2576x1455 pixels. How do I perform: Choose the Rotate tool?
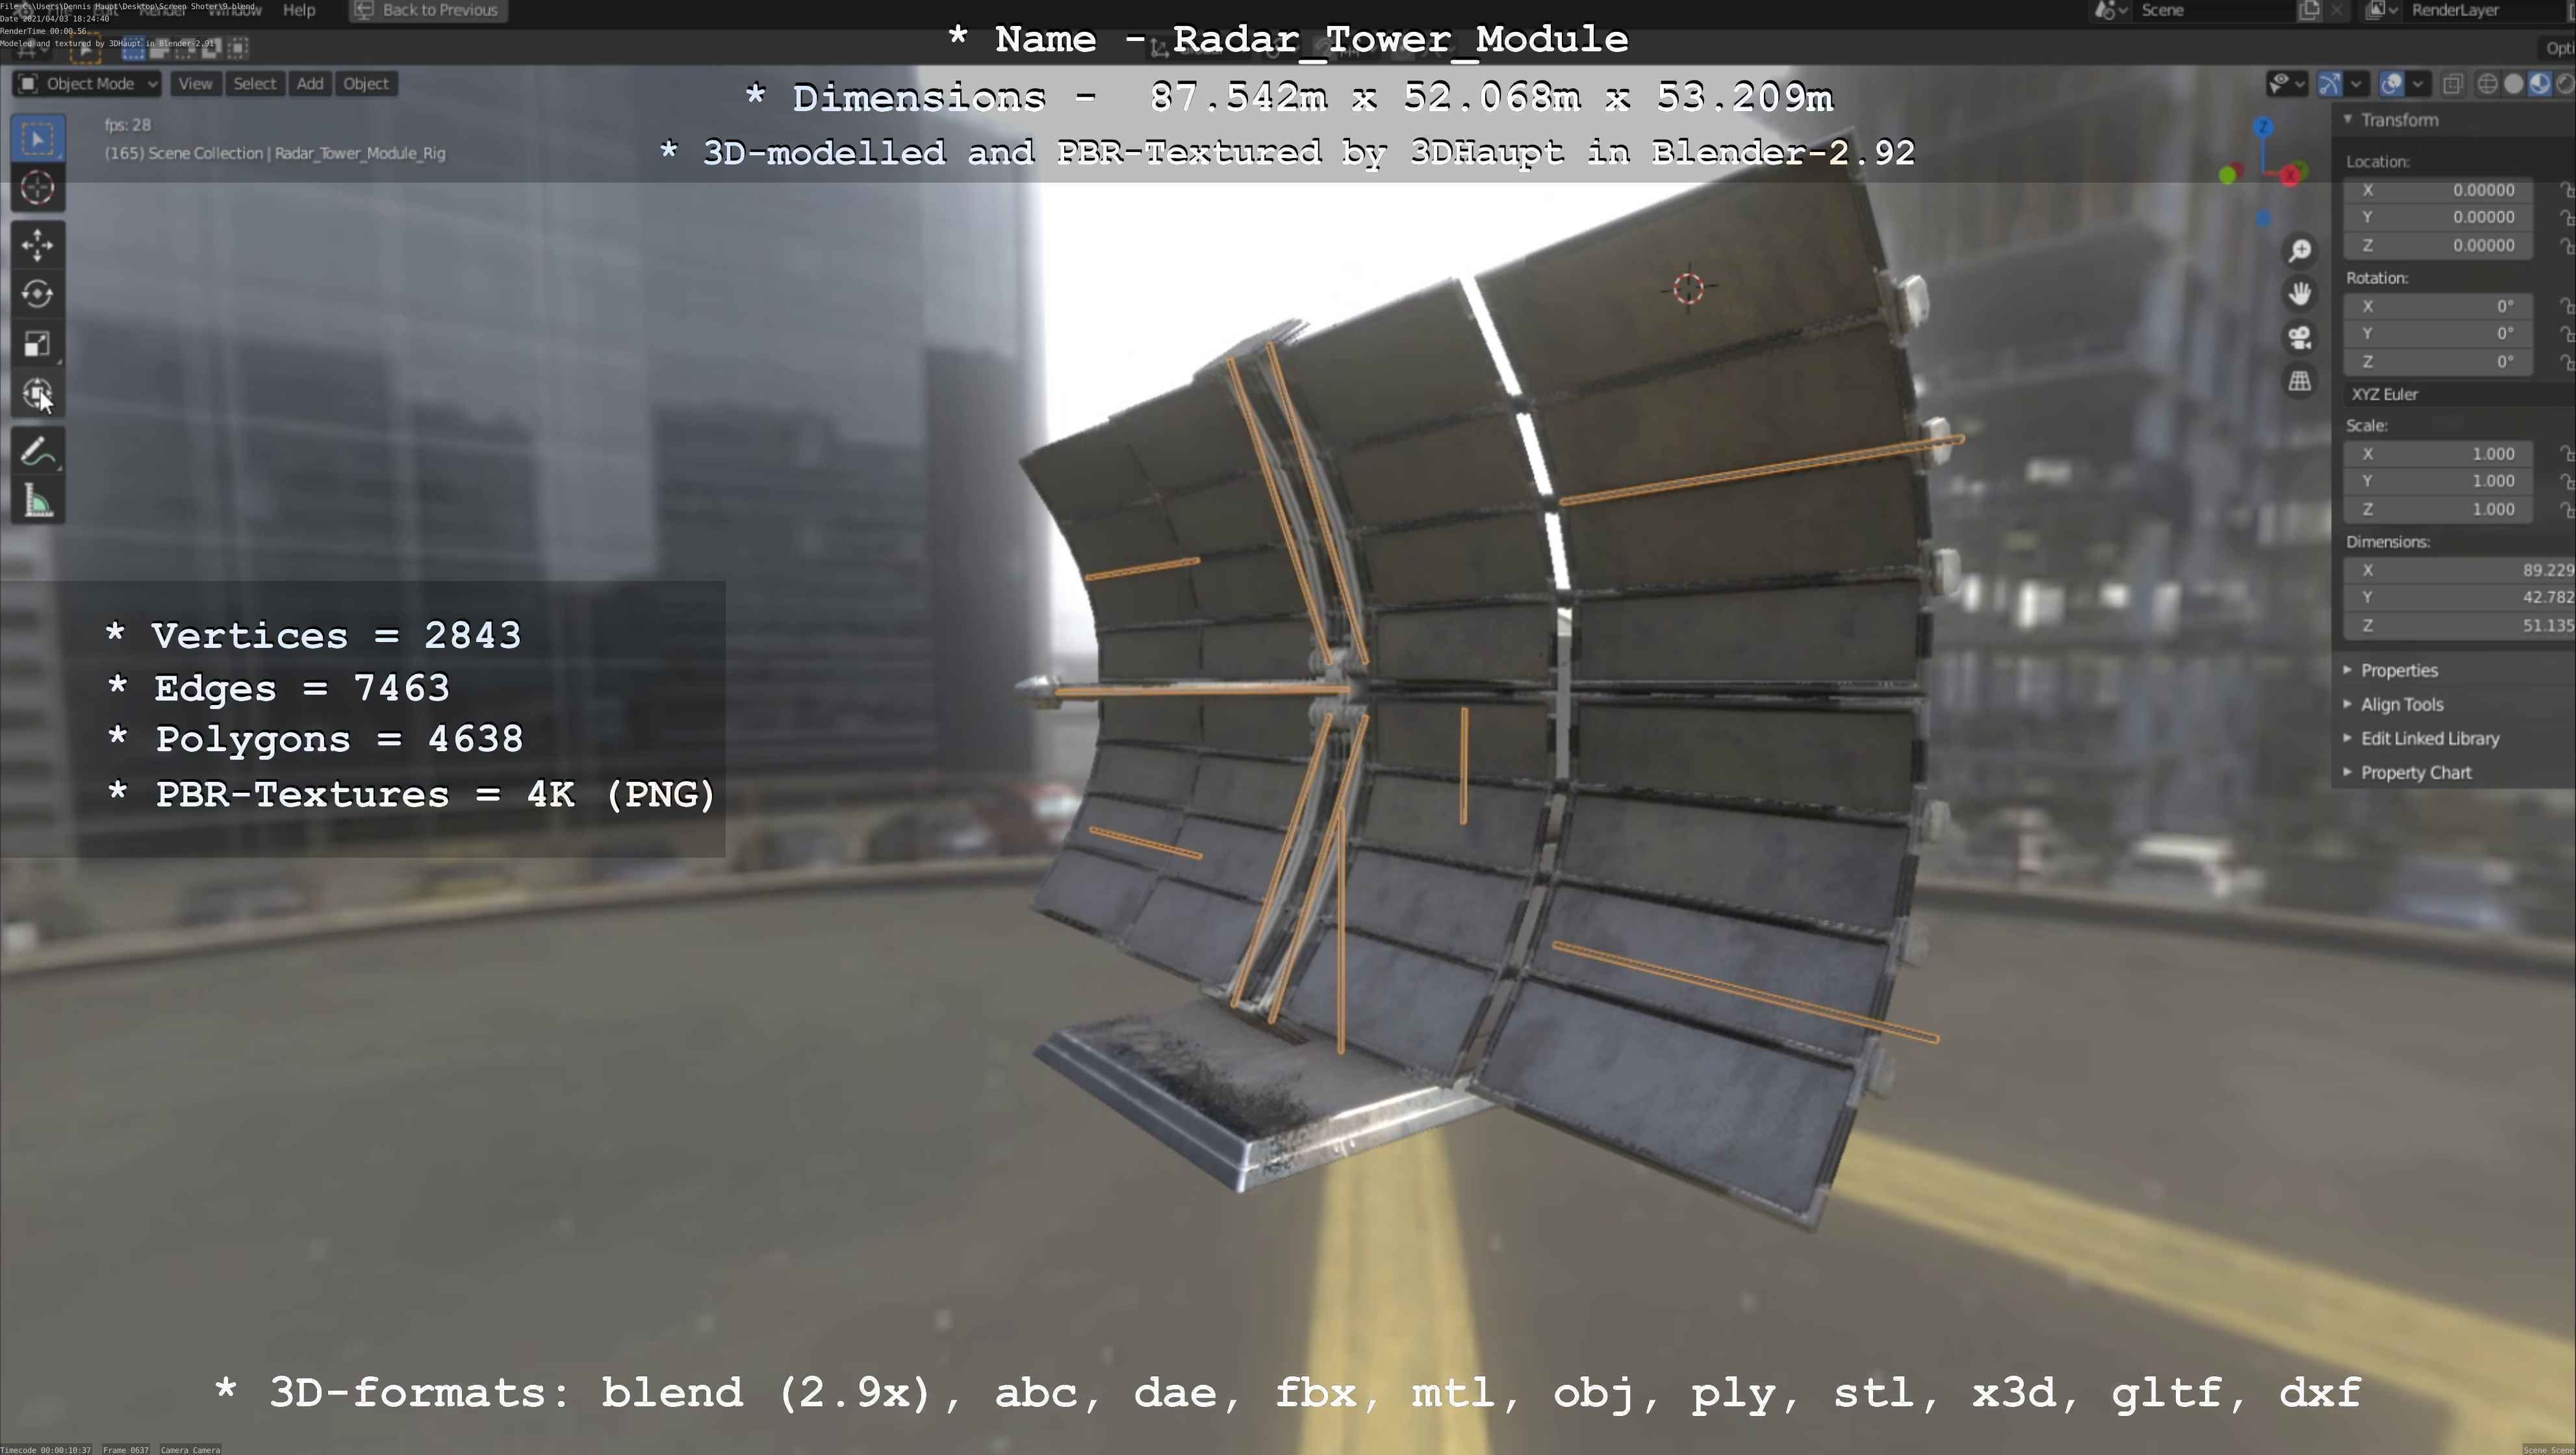pyautogui.click(x=38, y=294)
